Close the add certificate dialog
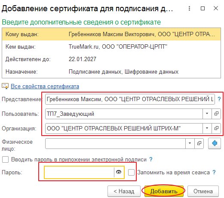 pyautogui.click(x=216, y=8)
